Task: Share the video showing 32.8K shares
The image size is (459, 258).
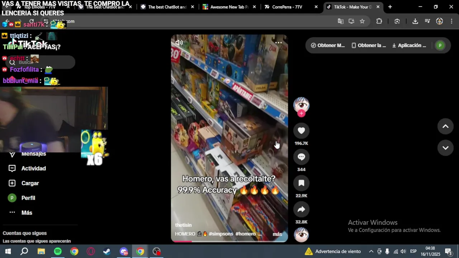Action: [x=301, y=209]
